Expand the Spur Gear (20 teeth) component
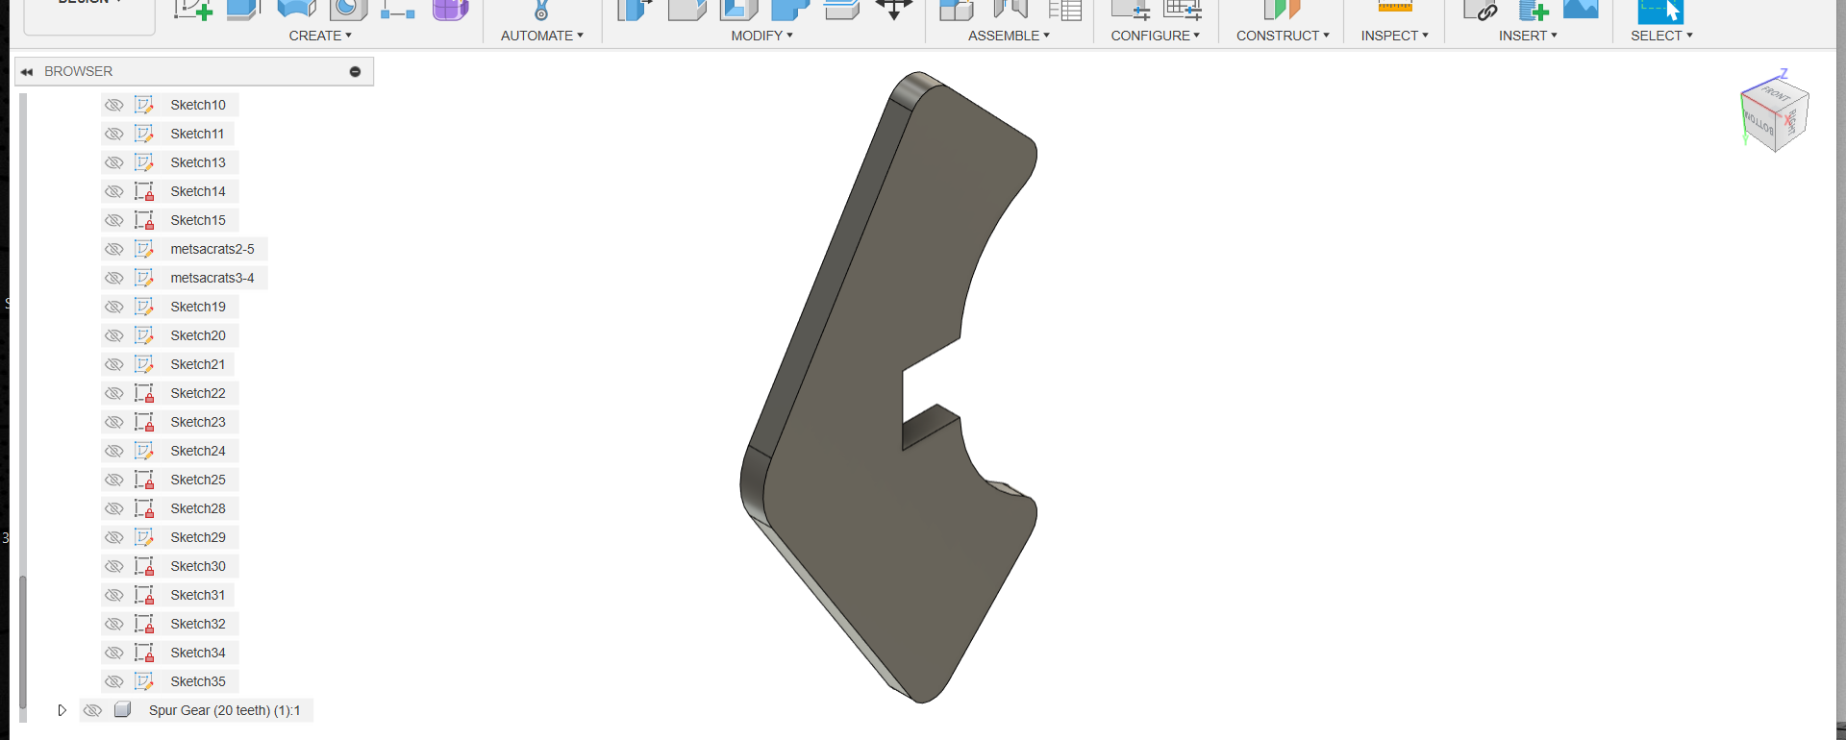Screen dimensions: 1846x740 coord(62,710)
